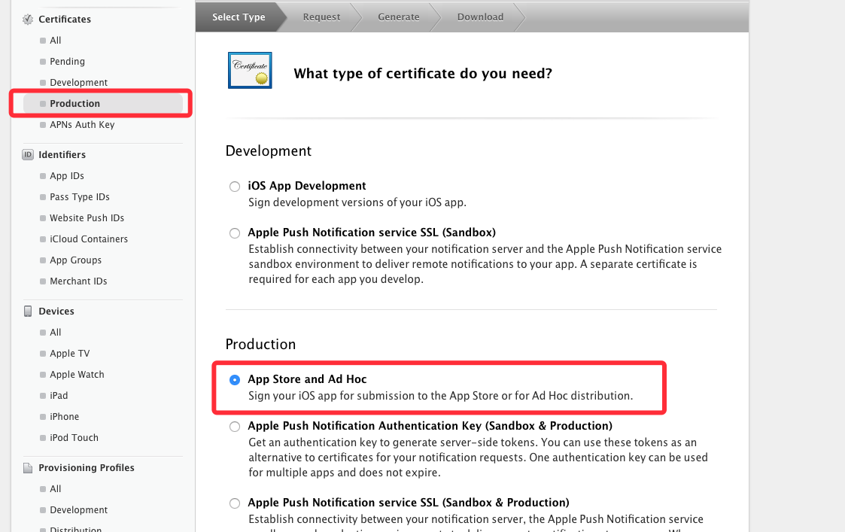This screenshot has height=532, width=845.
Task: Click the Certificates section gear icon
Action: point(28,20)
